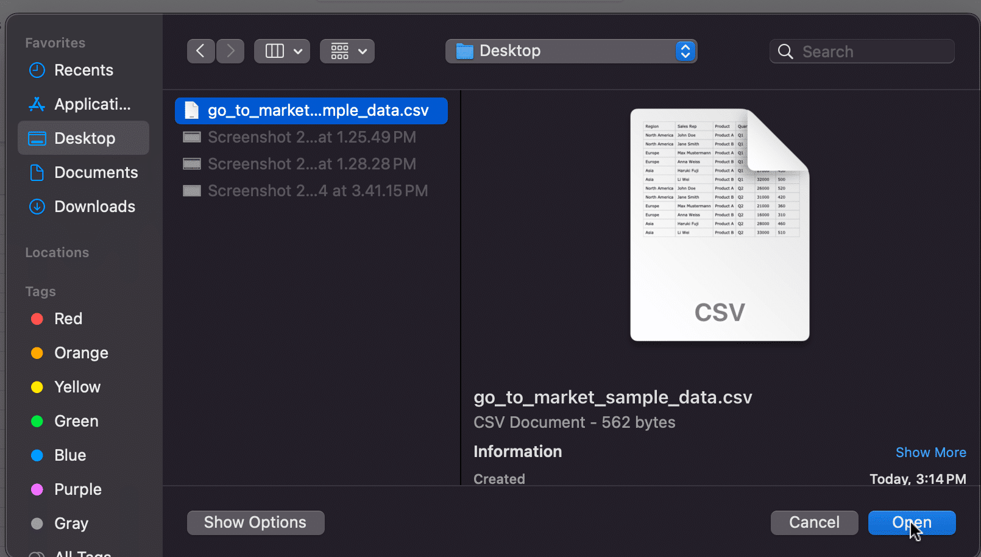981x557 pixels.
Task: Click the Search field
Action: point(862,51)
